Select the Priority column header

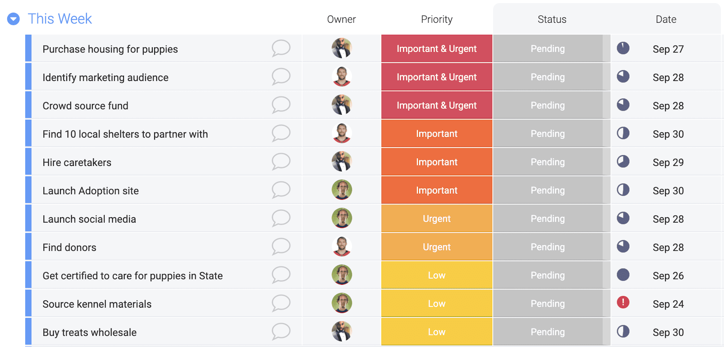tap(437, 19)
